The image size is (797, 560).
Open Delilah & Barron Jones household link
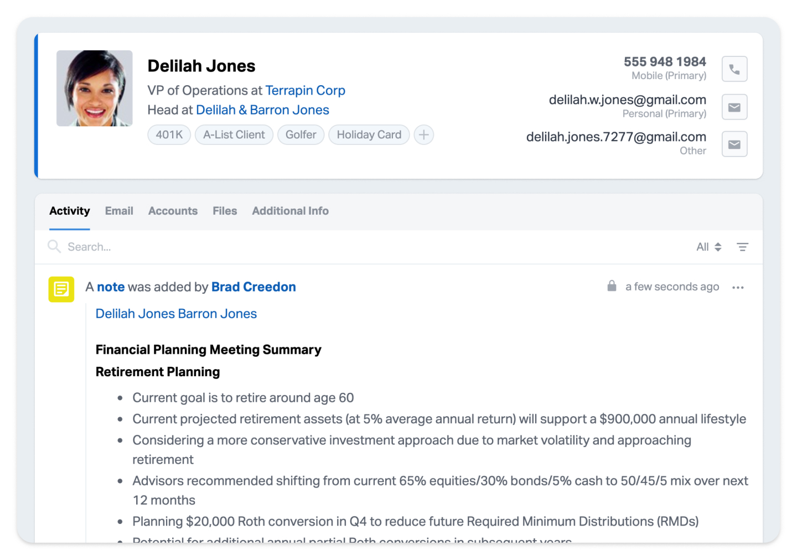tap(262, 110)
